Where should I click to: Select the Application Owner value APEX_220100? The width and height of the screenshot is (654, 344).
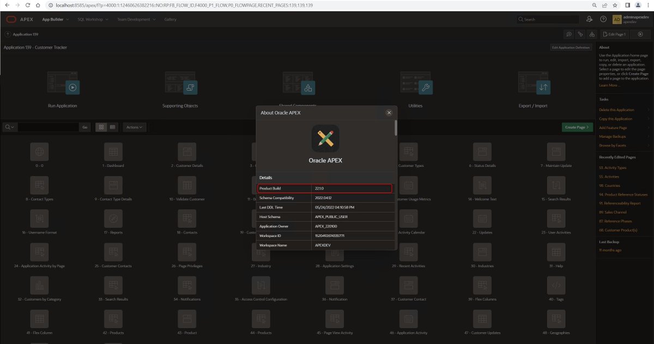(326, 226)
